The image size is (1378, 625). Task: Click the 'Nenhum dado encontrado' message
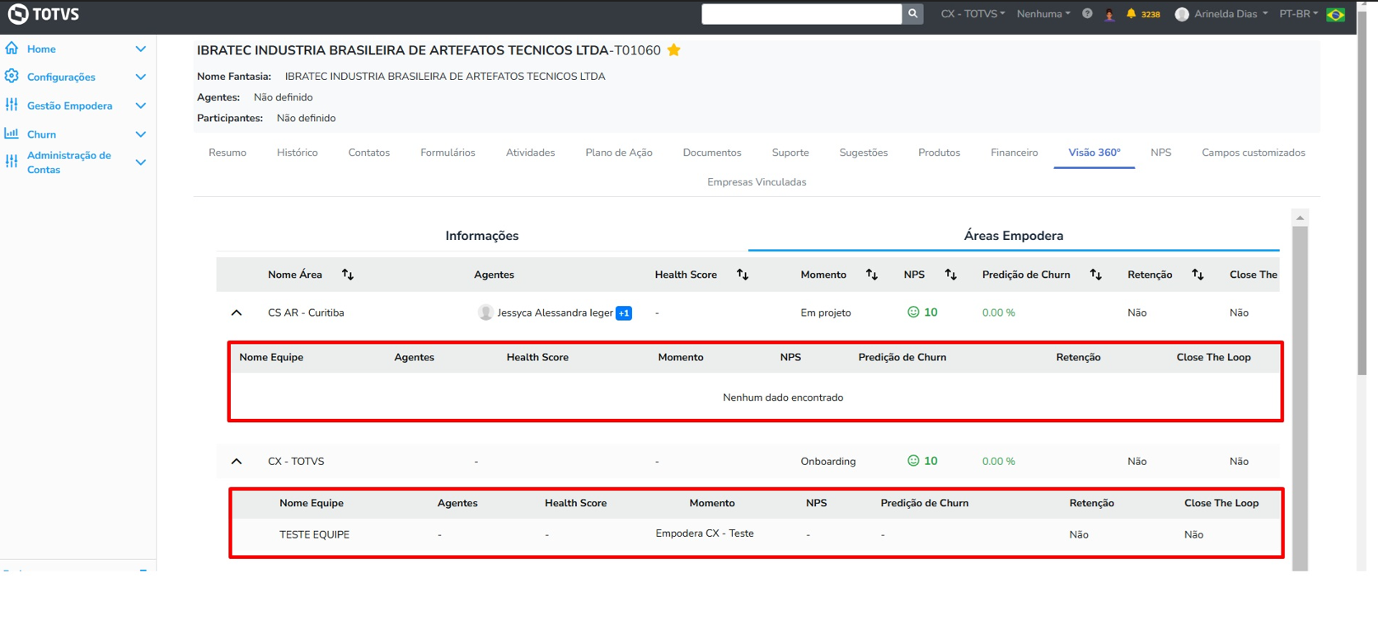pos(783,397)
